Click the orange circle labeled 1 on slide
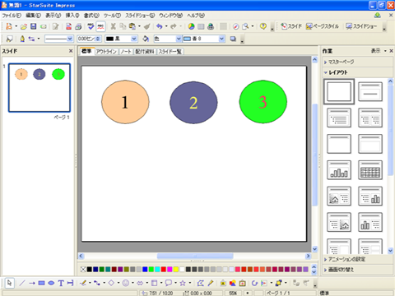Screen dimensions: 395x296 (x=125, y=102)
